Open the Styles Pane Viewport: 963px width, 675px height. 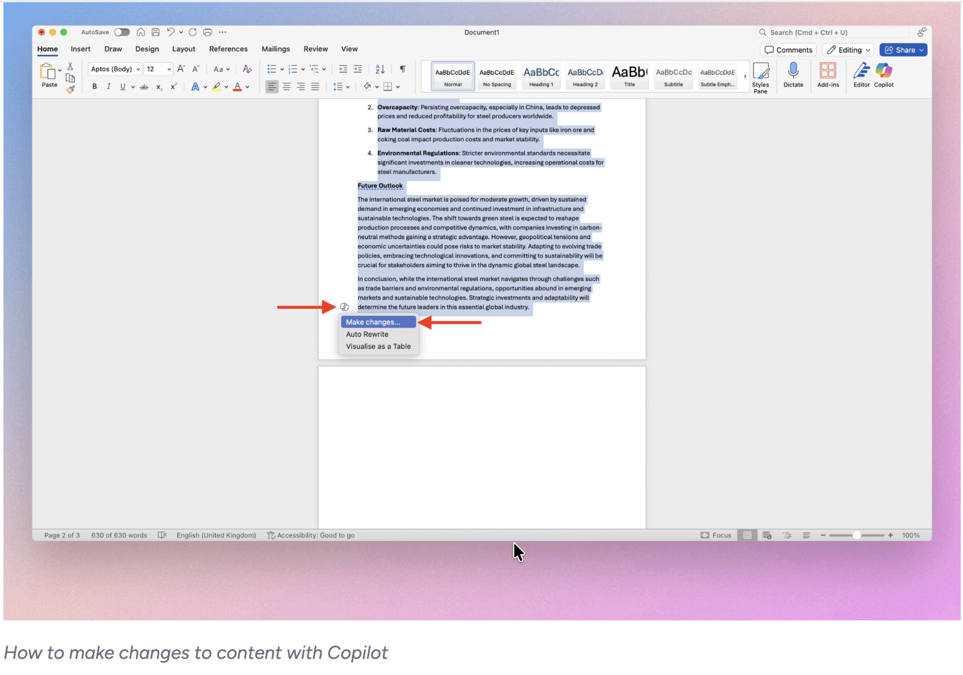point(761,76)
